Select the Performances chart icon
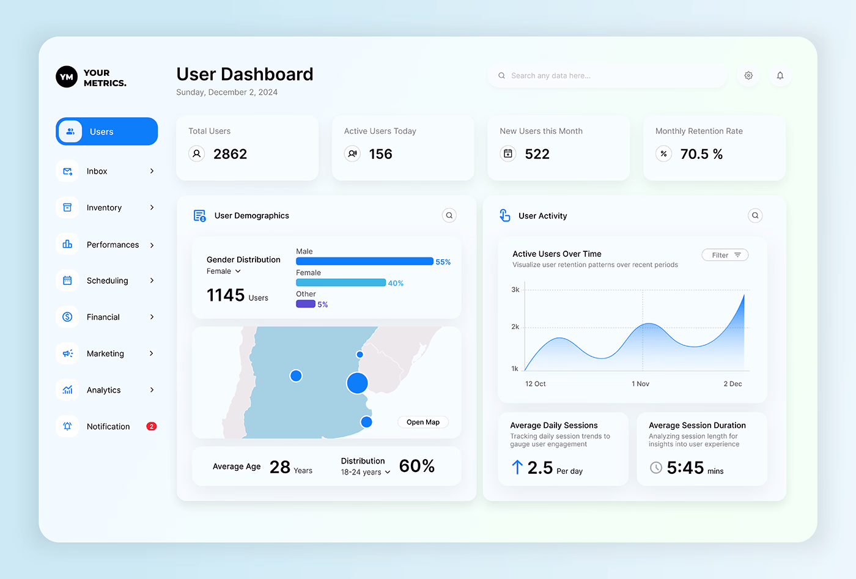The width and height of the screenshot is (856, 579). pyautogui.click(x=67, y=244)
